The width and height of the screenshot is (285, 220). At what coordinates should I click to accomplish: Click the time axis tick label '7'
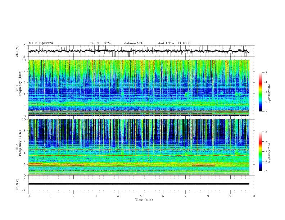click(186, 196)
